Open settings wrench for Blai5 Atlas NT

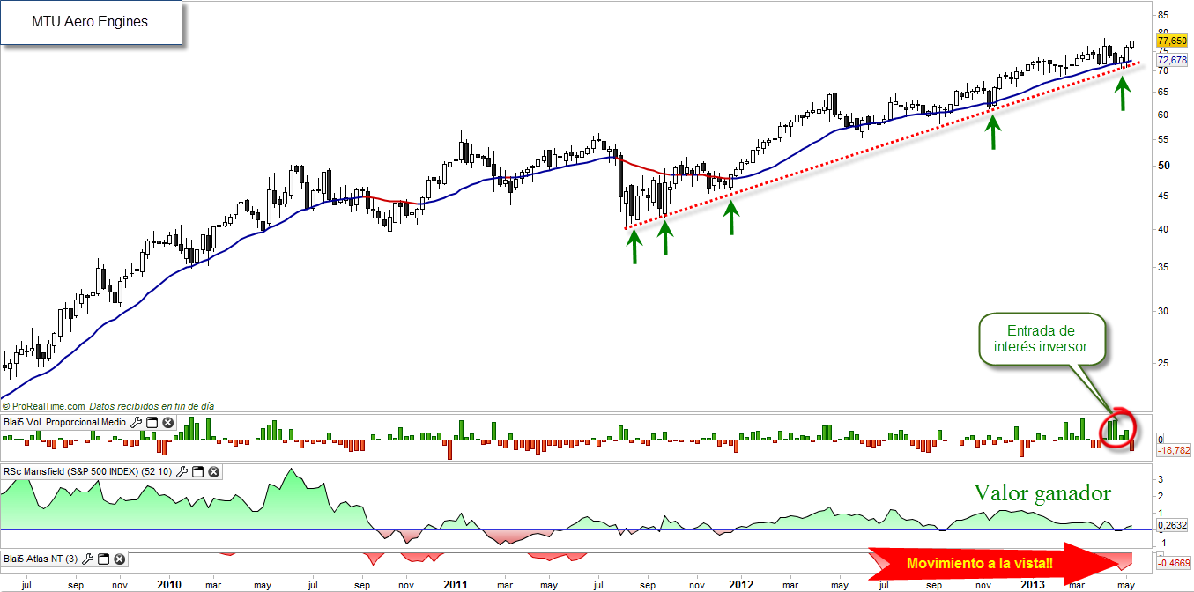(89, 559)
